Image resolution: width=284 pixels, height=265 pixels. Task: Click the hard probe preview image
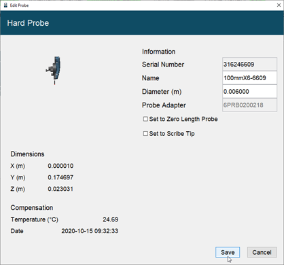[x=54, y=71]
